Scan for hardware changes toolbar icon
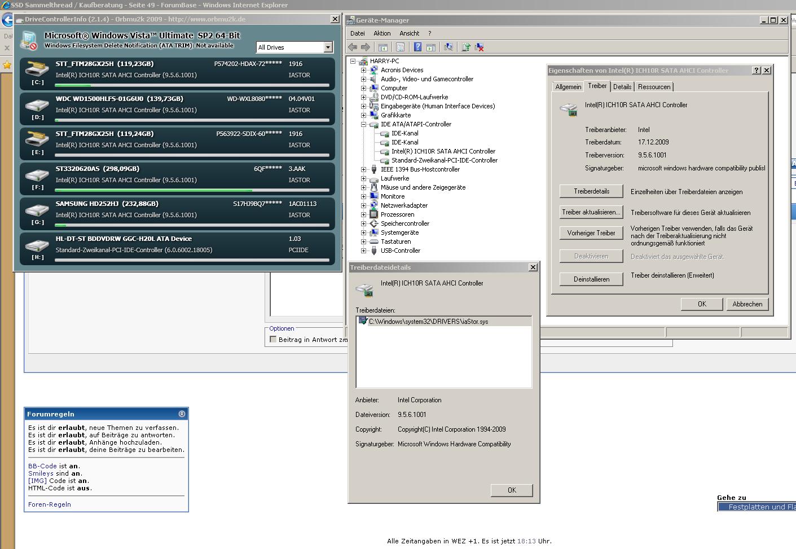The image size is (796, 549). (448, 47)
